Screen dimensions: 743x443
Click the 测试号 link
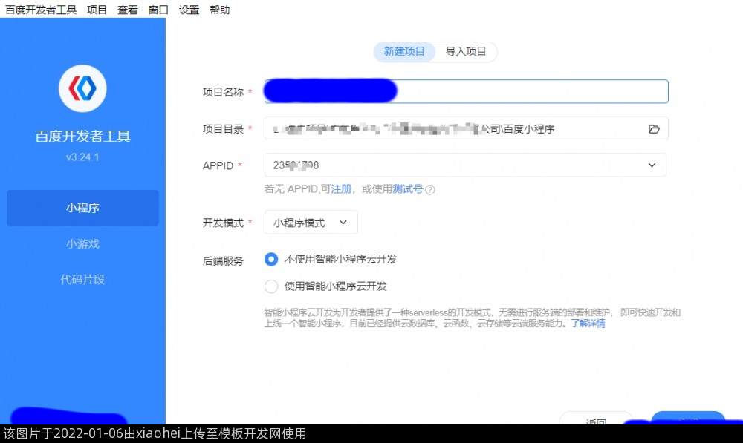pyautogui.click(x=407, y=189)
